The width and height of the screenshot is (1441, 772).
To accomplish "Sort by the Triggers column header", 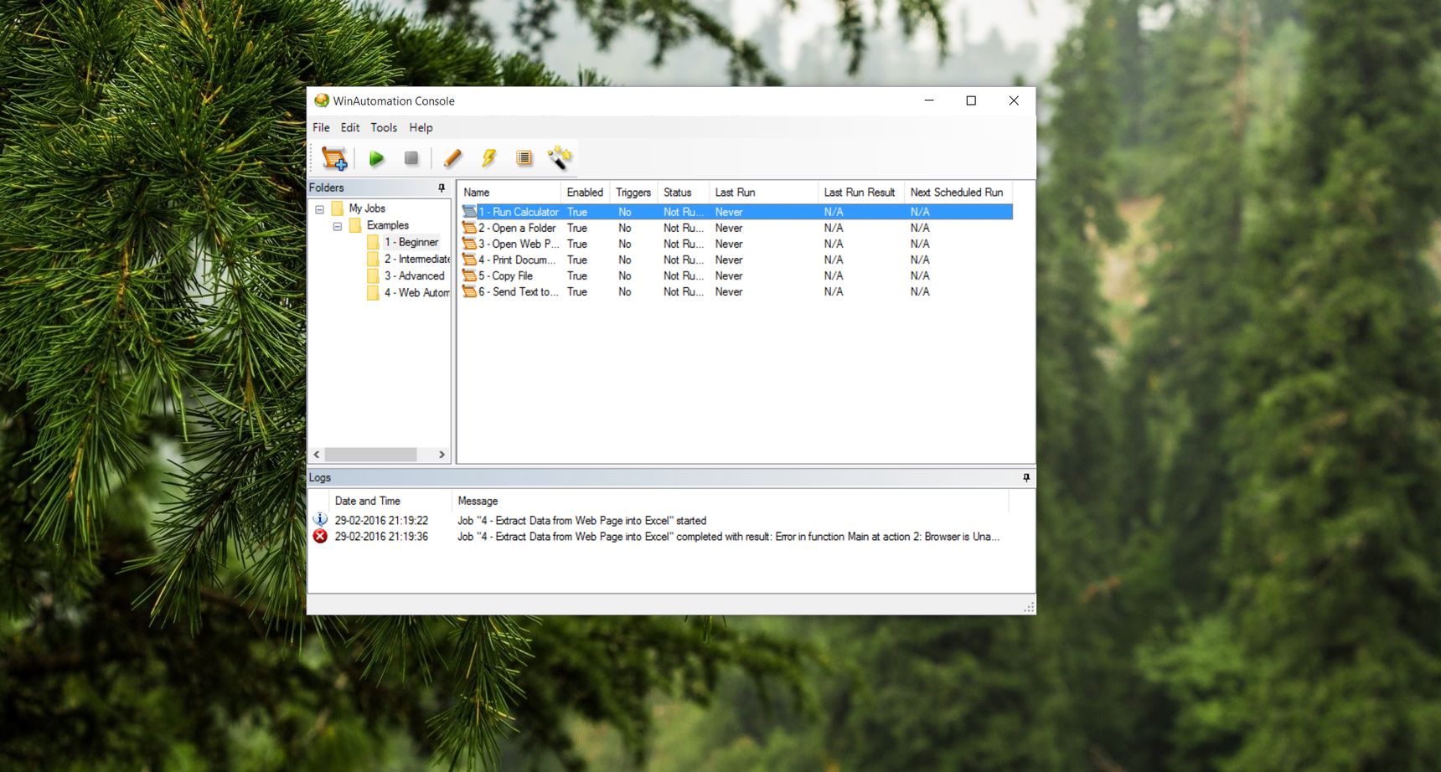I will pyautogui.click(x=633, y=192).
